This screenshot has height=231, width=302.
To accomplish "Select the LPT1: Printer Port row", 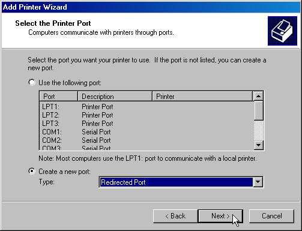I will point(146,107).
